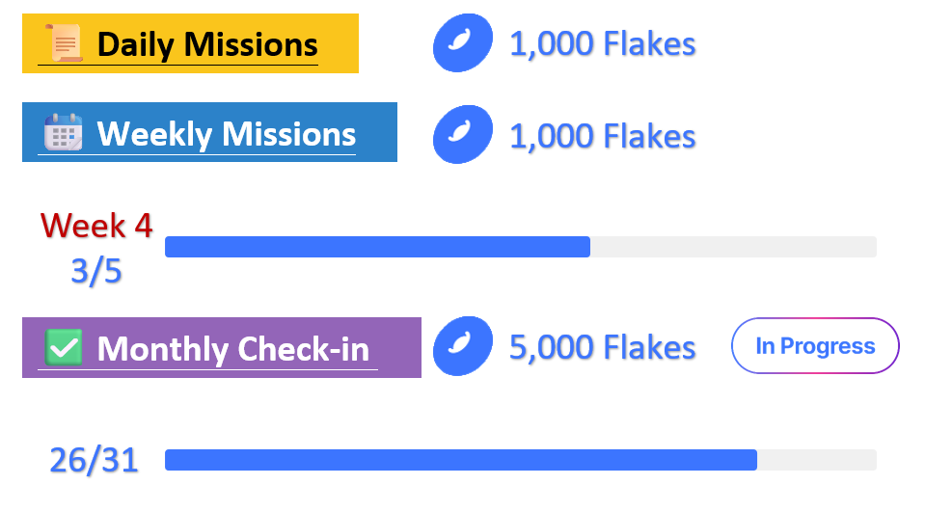Click the Week 4 progress bar

[520, 247]
